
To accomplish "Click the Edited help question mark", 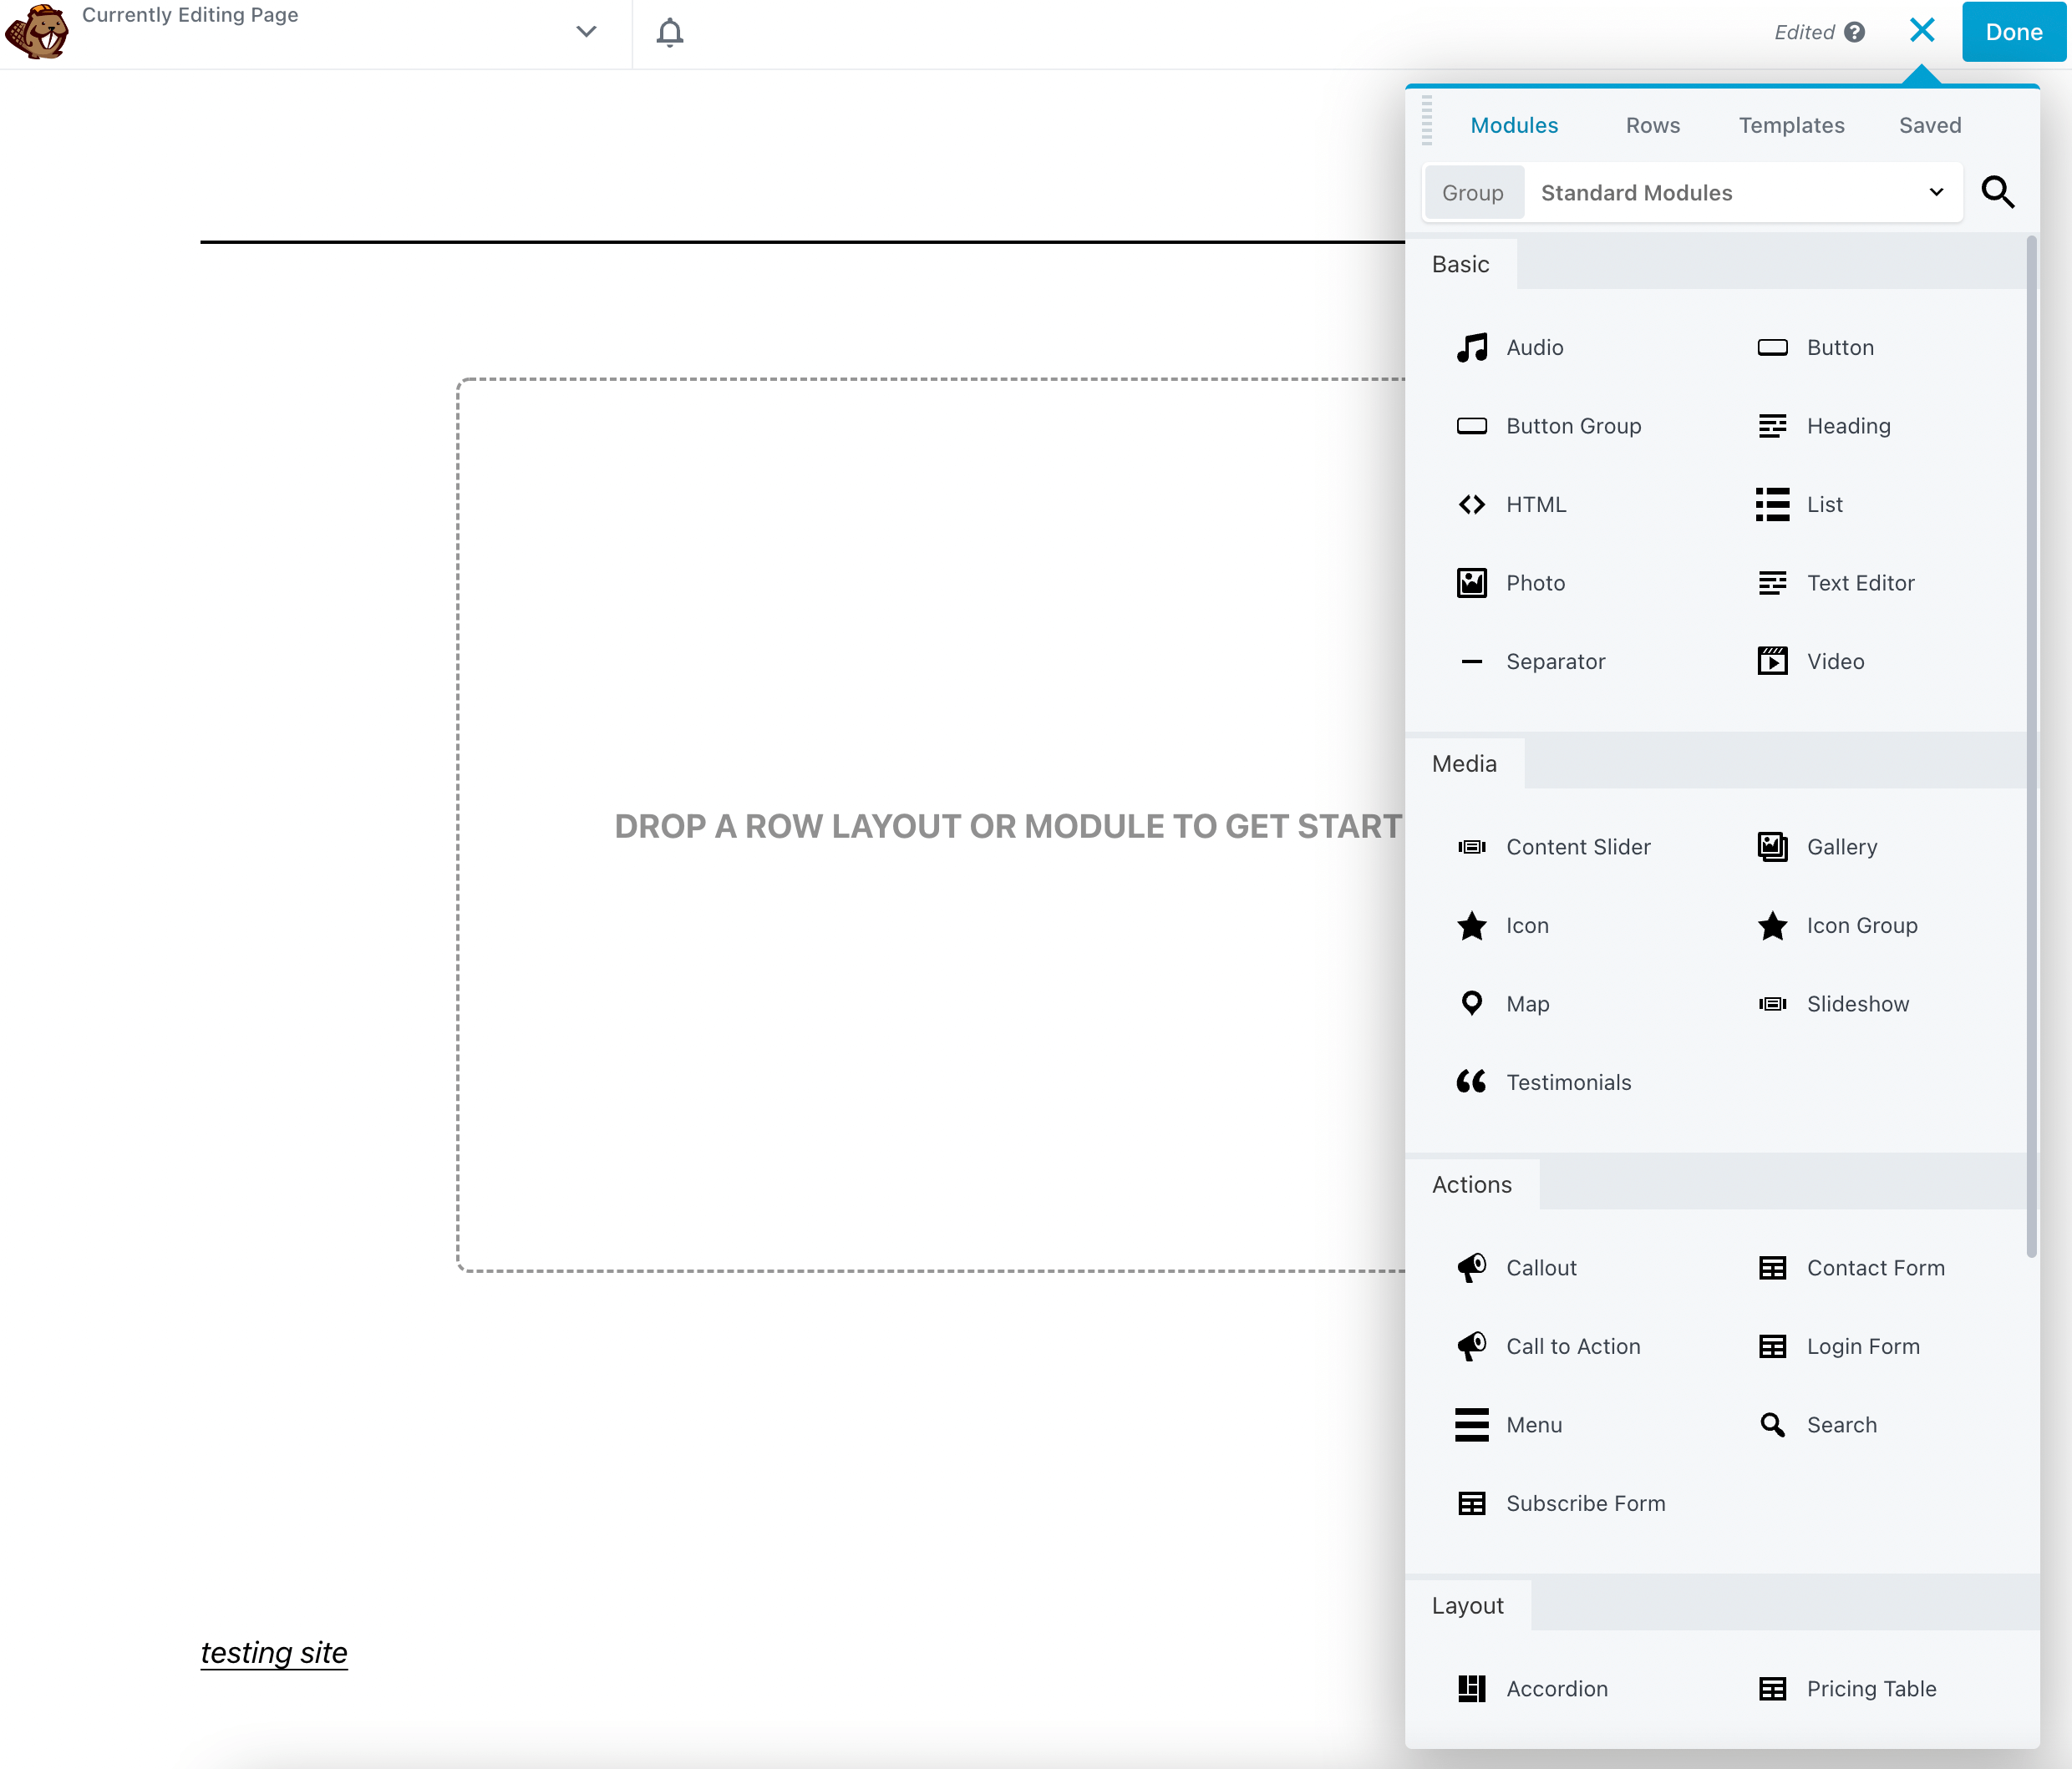I will point(1855,33).
